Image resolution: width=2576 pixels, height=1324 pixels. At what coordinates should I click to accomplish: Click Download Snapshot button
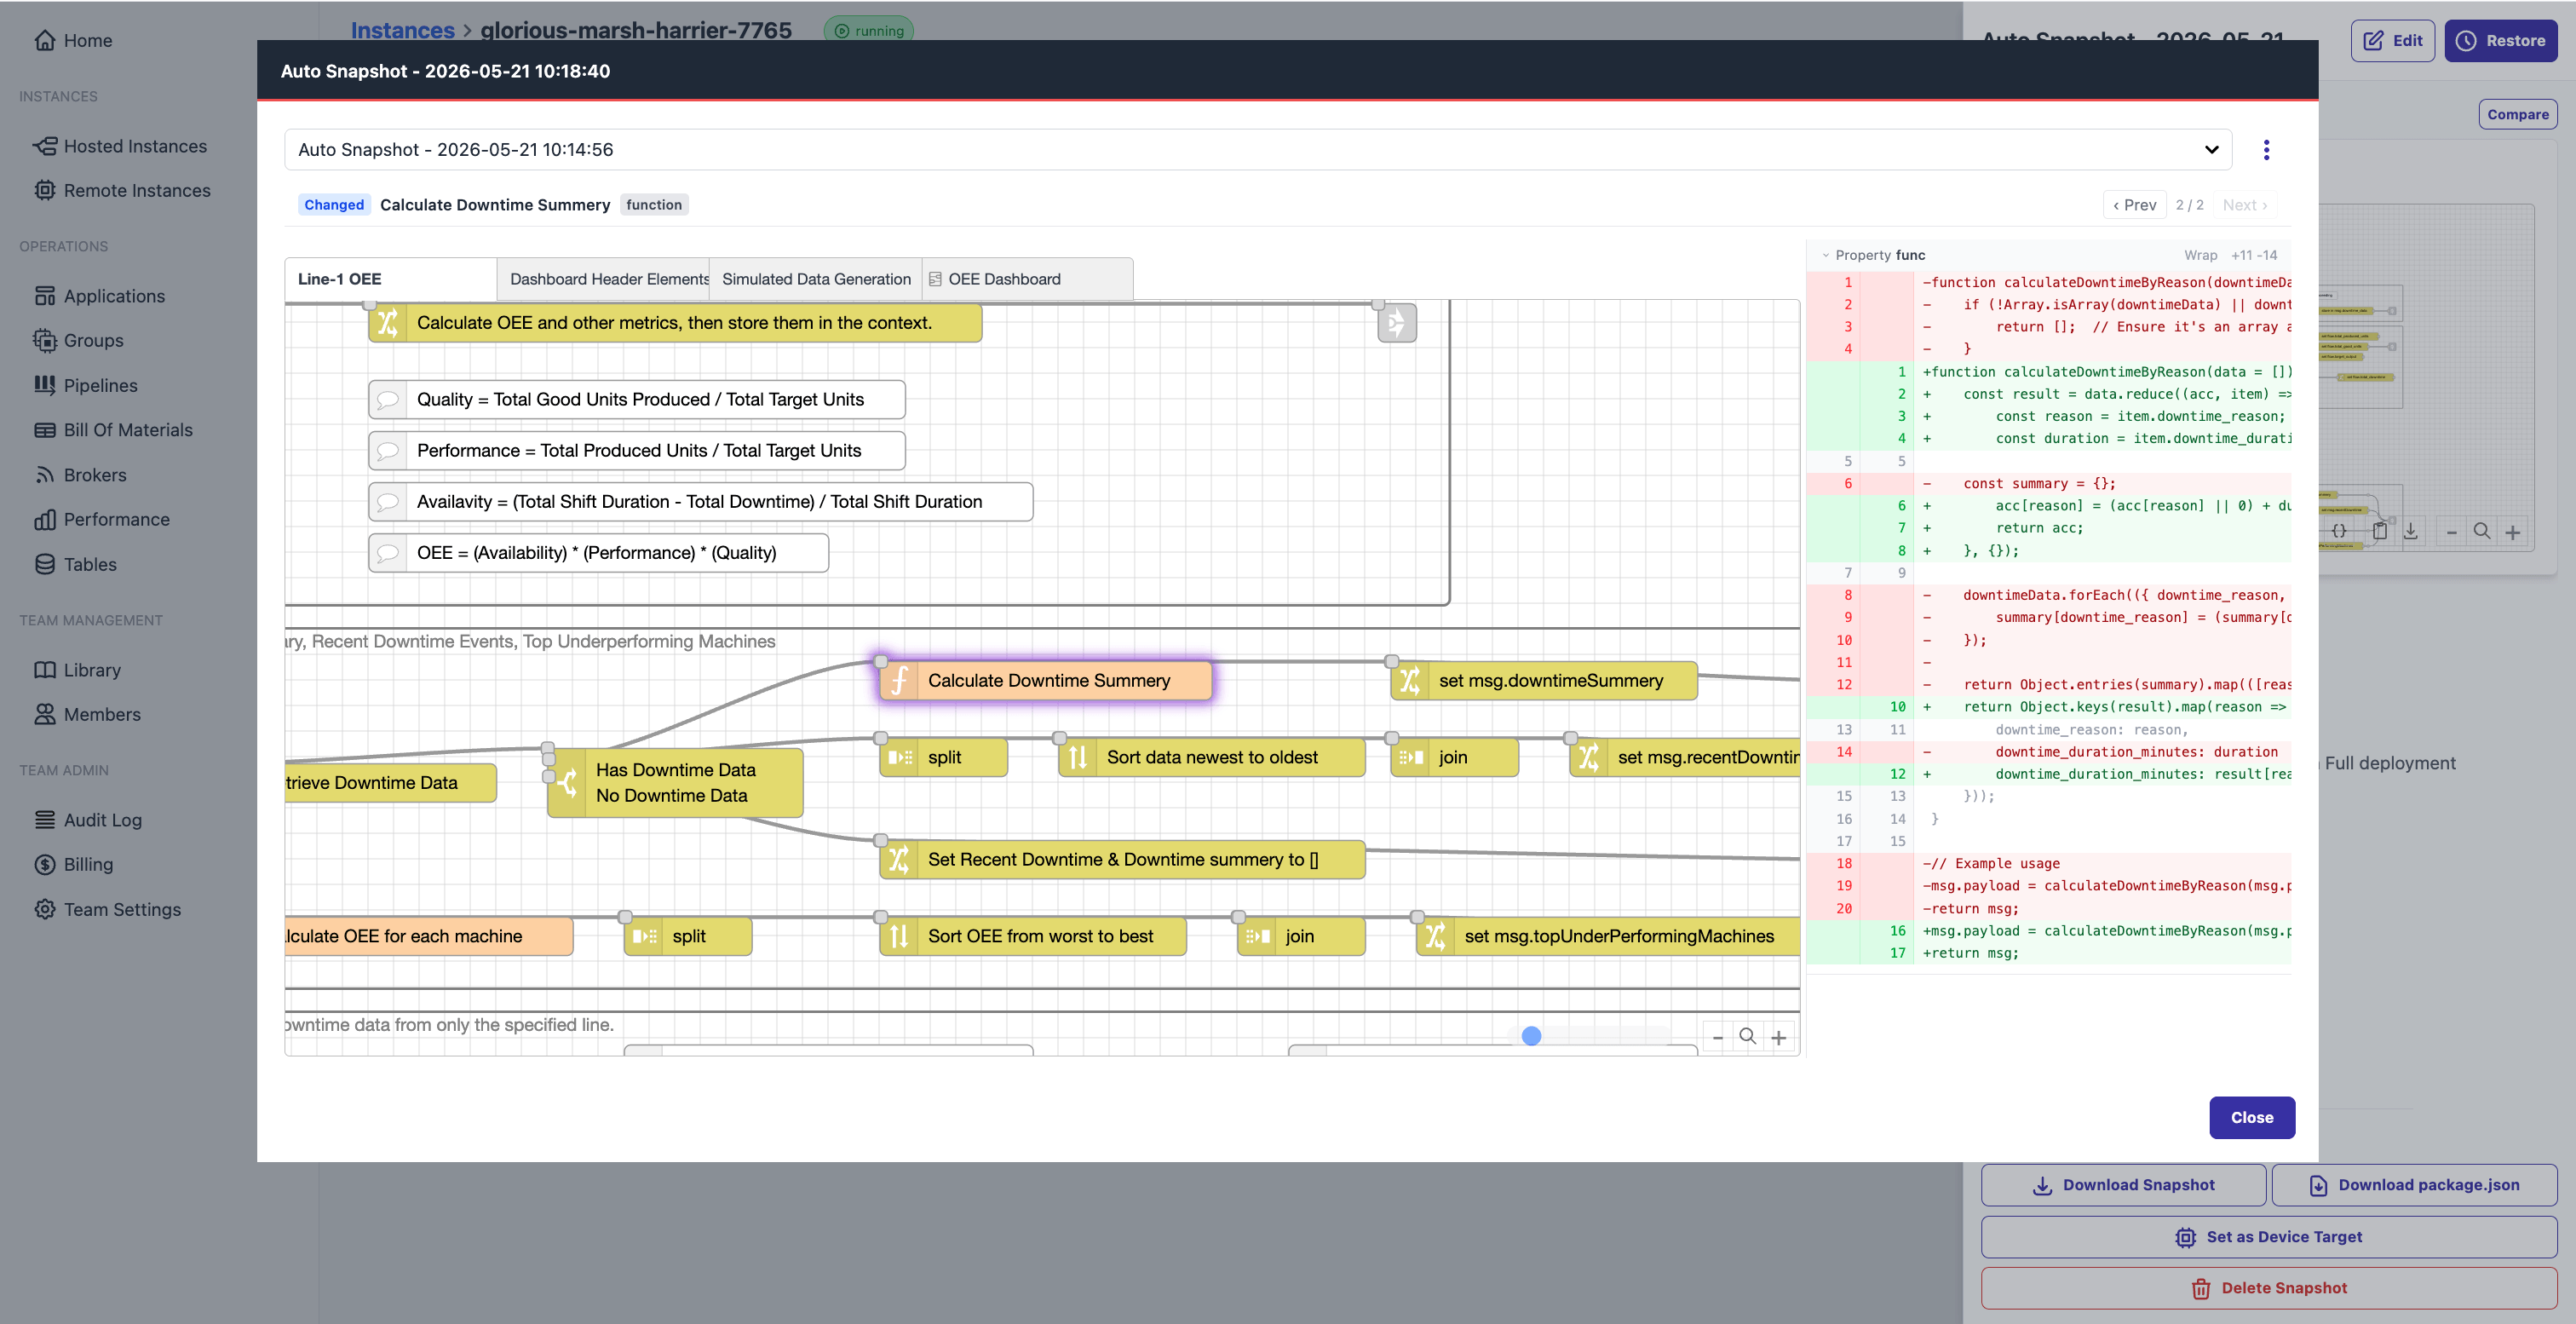click(x=2123, y=1184)
